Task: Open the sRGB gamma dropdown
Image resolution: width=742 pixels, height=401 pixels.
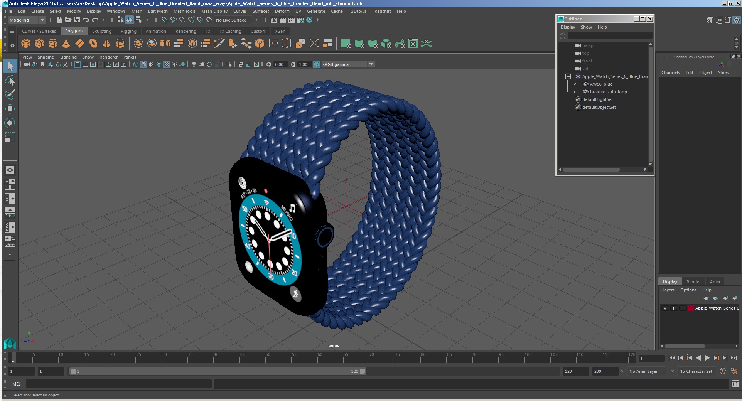Action: (x=347, y=64)
